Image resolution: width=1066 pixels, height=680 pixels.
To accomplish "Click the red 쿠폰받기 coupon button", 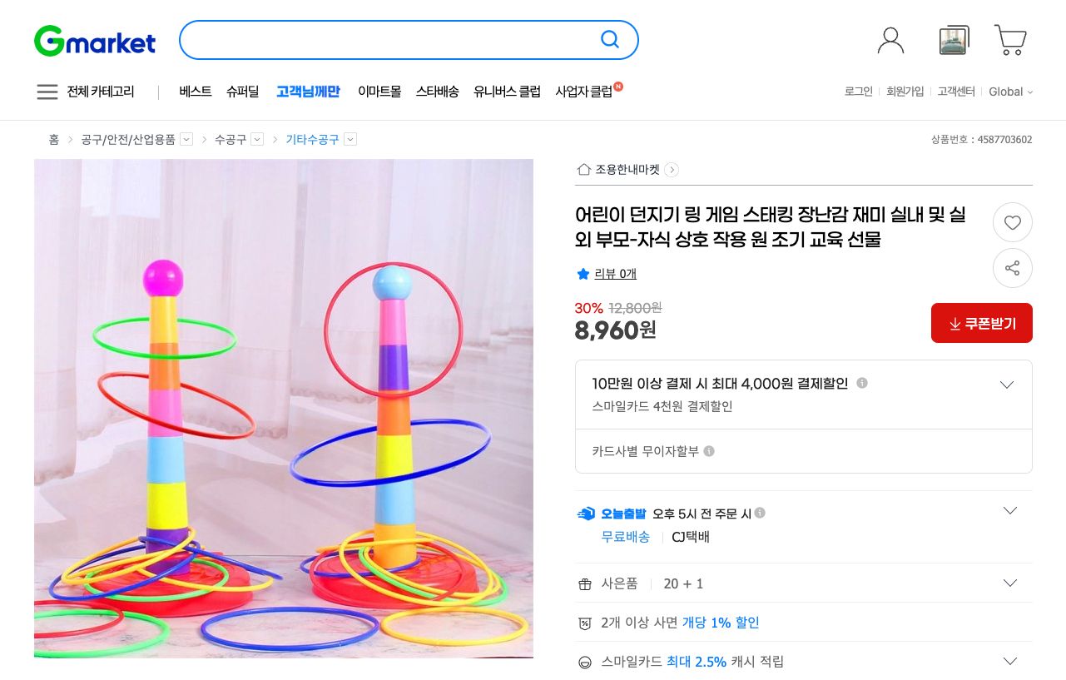I will pyautogui.click(x=982, y=323).
